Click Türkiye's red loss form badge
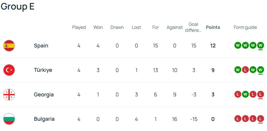The image size is (267, 131). click(245, 70)
